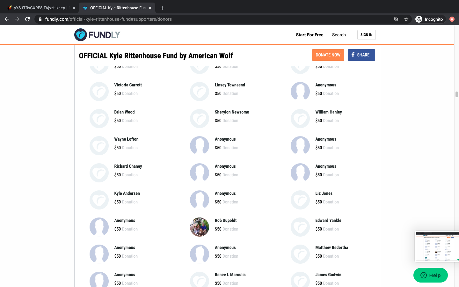Click $50 Donation under Liz Jones

point(327,202)
